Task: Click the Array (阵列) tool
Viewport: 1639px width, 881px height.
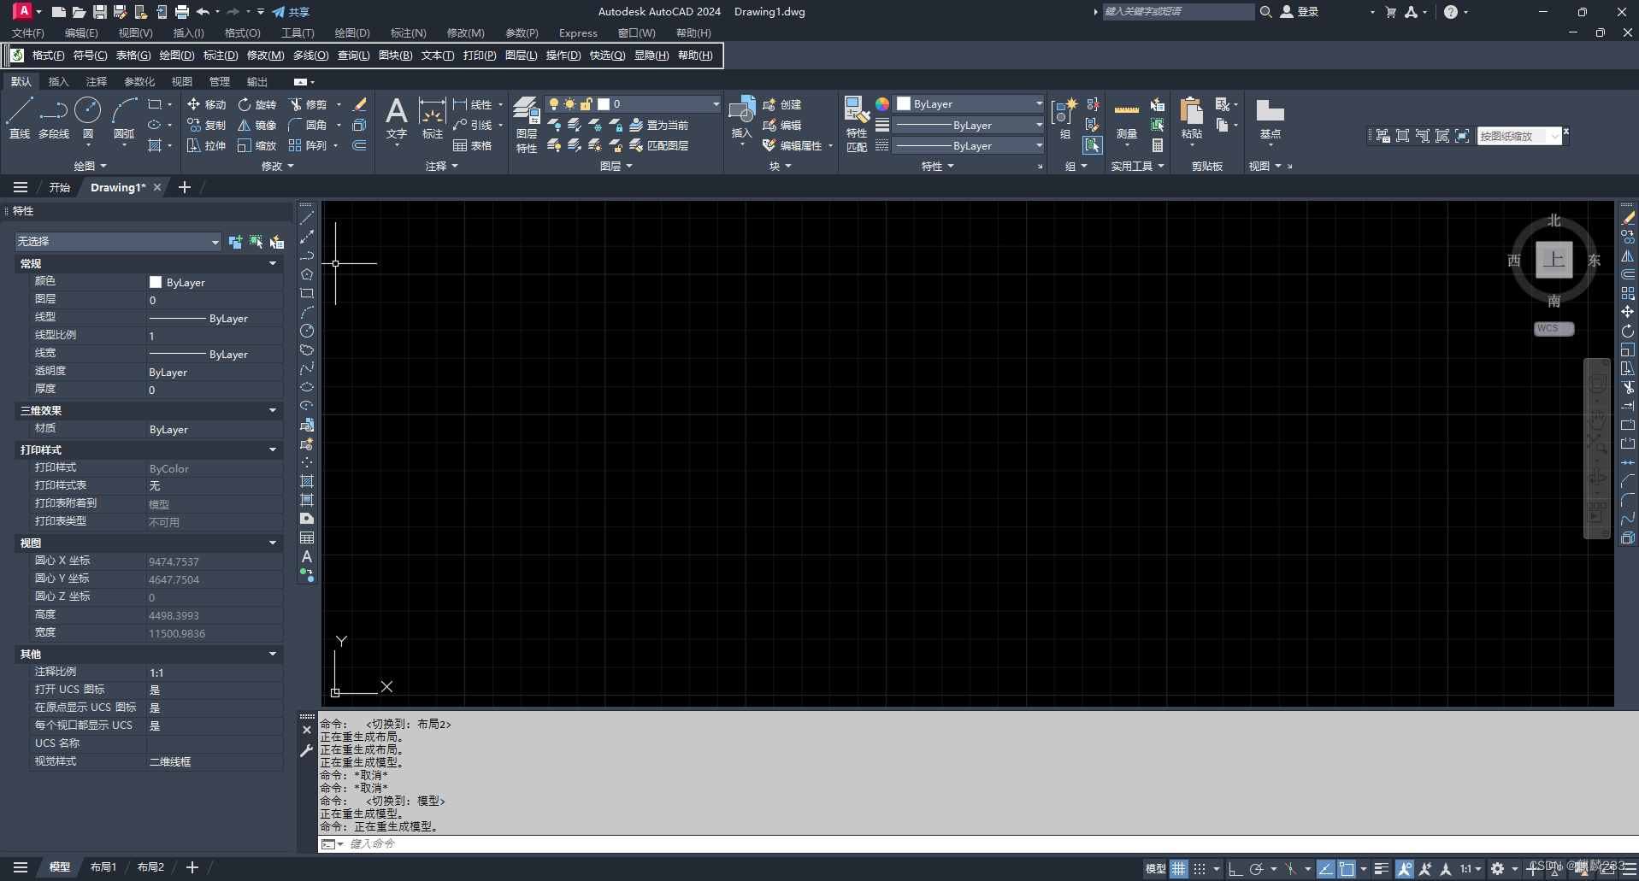Action: 308,145
